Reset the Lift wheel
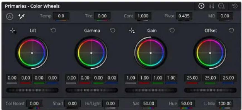This screenshot has width=242, height=110. coord(53,31)
